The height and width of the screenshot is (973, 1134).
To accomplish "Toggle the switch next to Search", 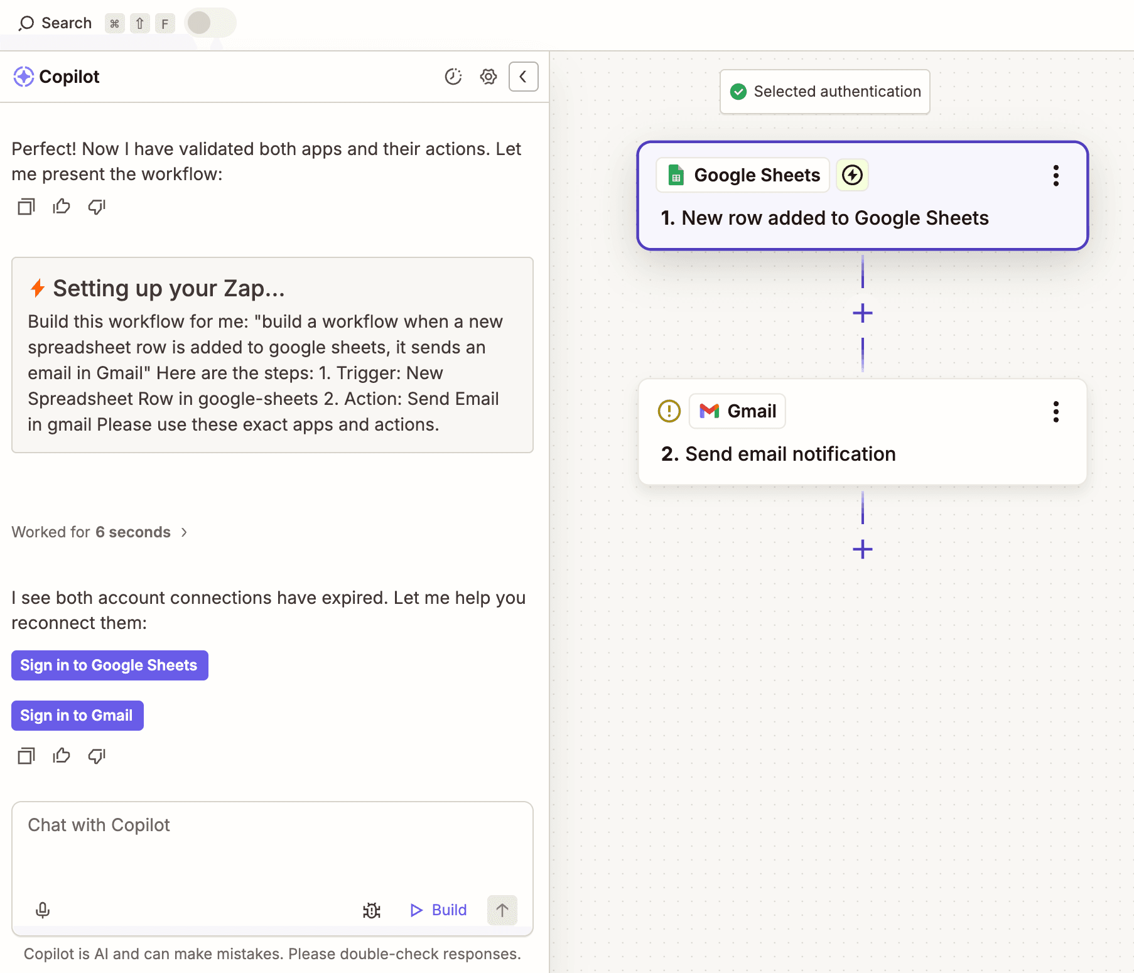I will (x=210, y=23).
